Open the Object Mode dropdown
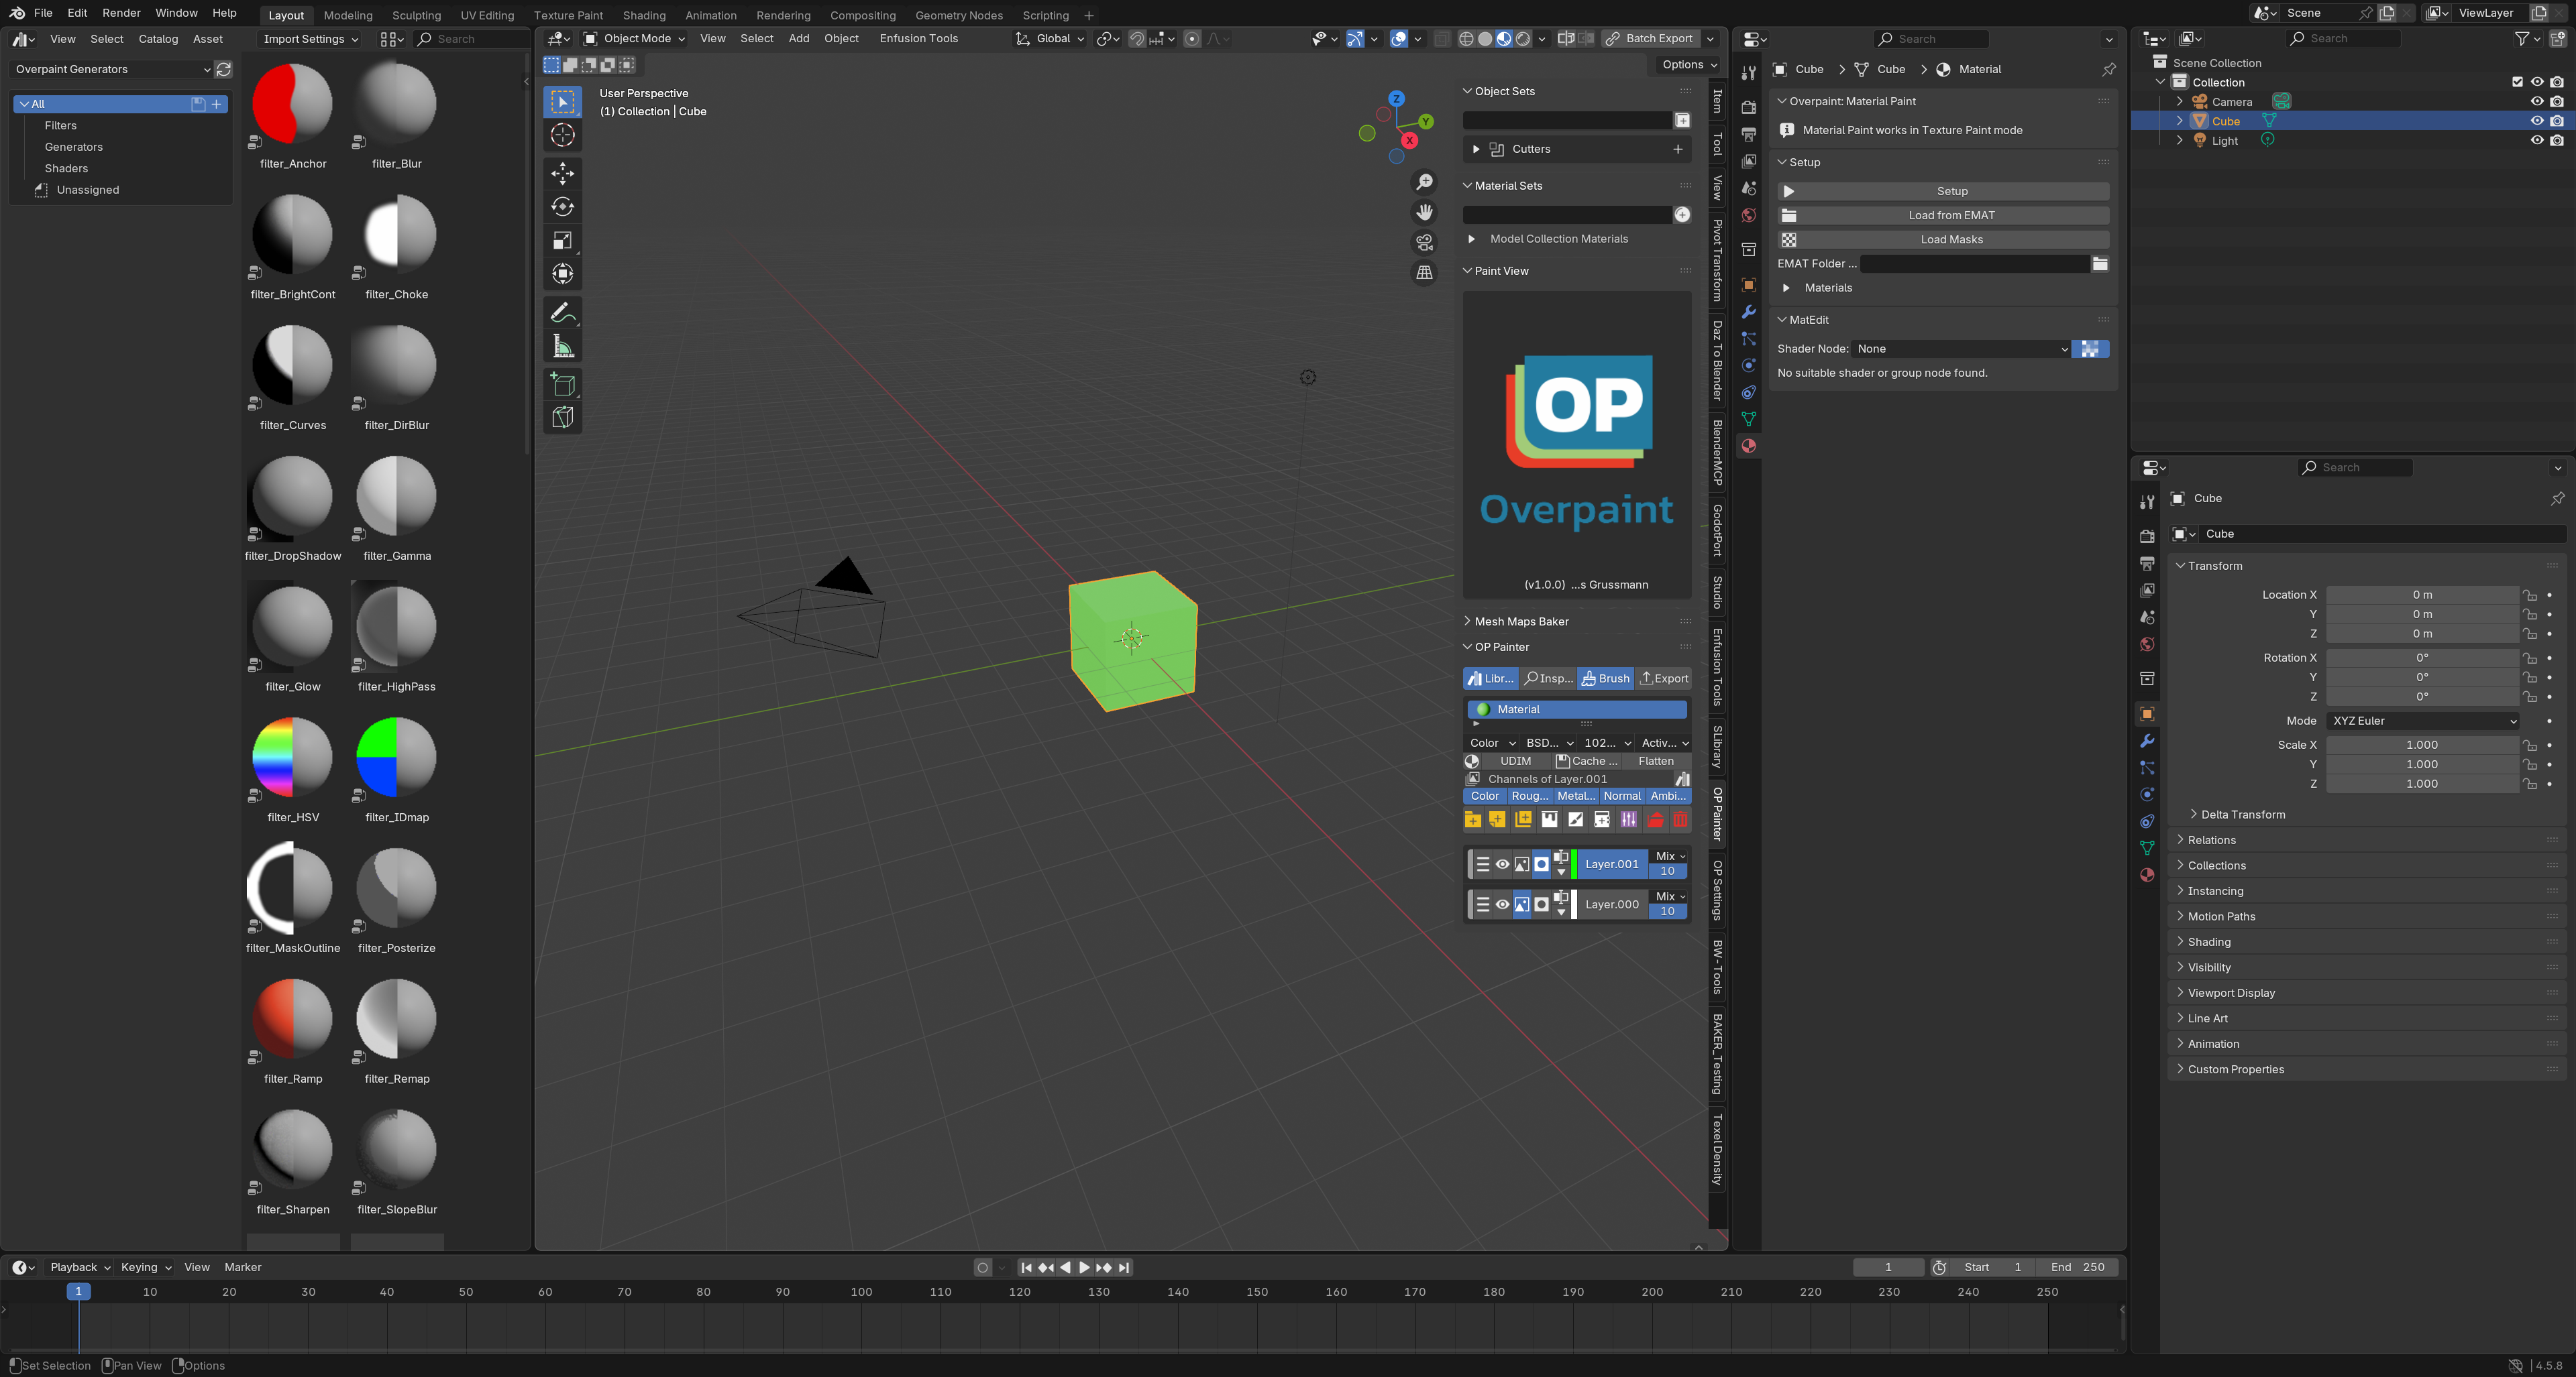Viewport: 2576px width, 1377px height. click(x=634, y=38)
